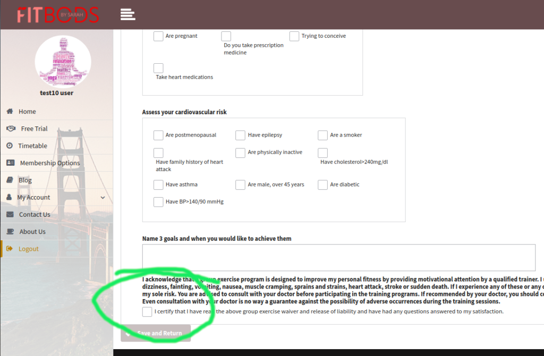Click the goals text input field
Image resolution: width=544 pixels, height=356 pixels.
click(338, 258)
